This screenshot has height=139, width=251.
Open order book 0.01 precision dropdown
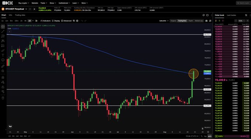241,21
